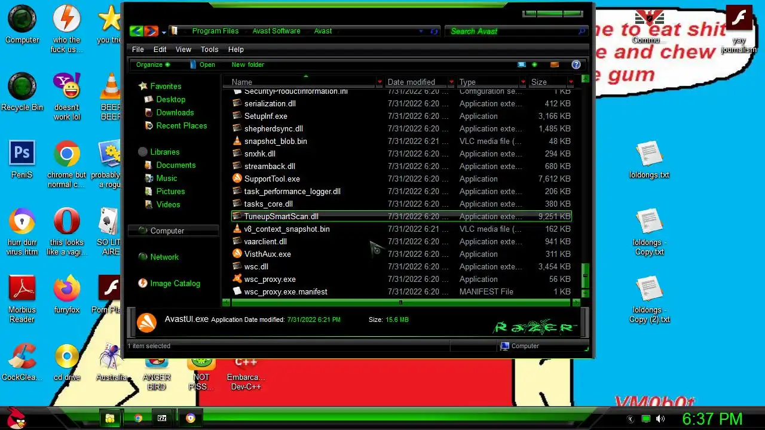Click the change view icon
Image resolution: width=765 pixels, height=430 pixels.
(x=522, y=64)
